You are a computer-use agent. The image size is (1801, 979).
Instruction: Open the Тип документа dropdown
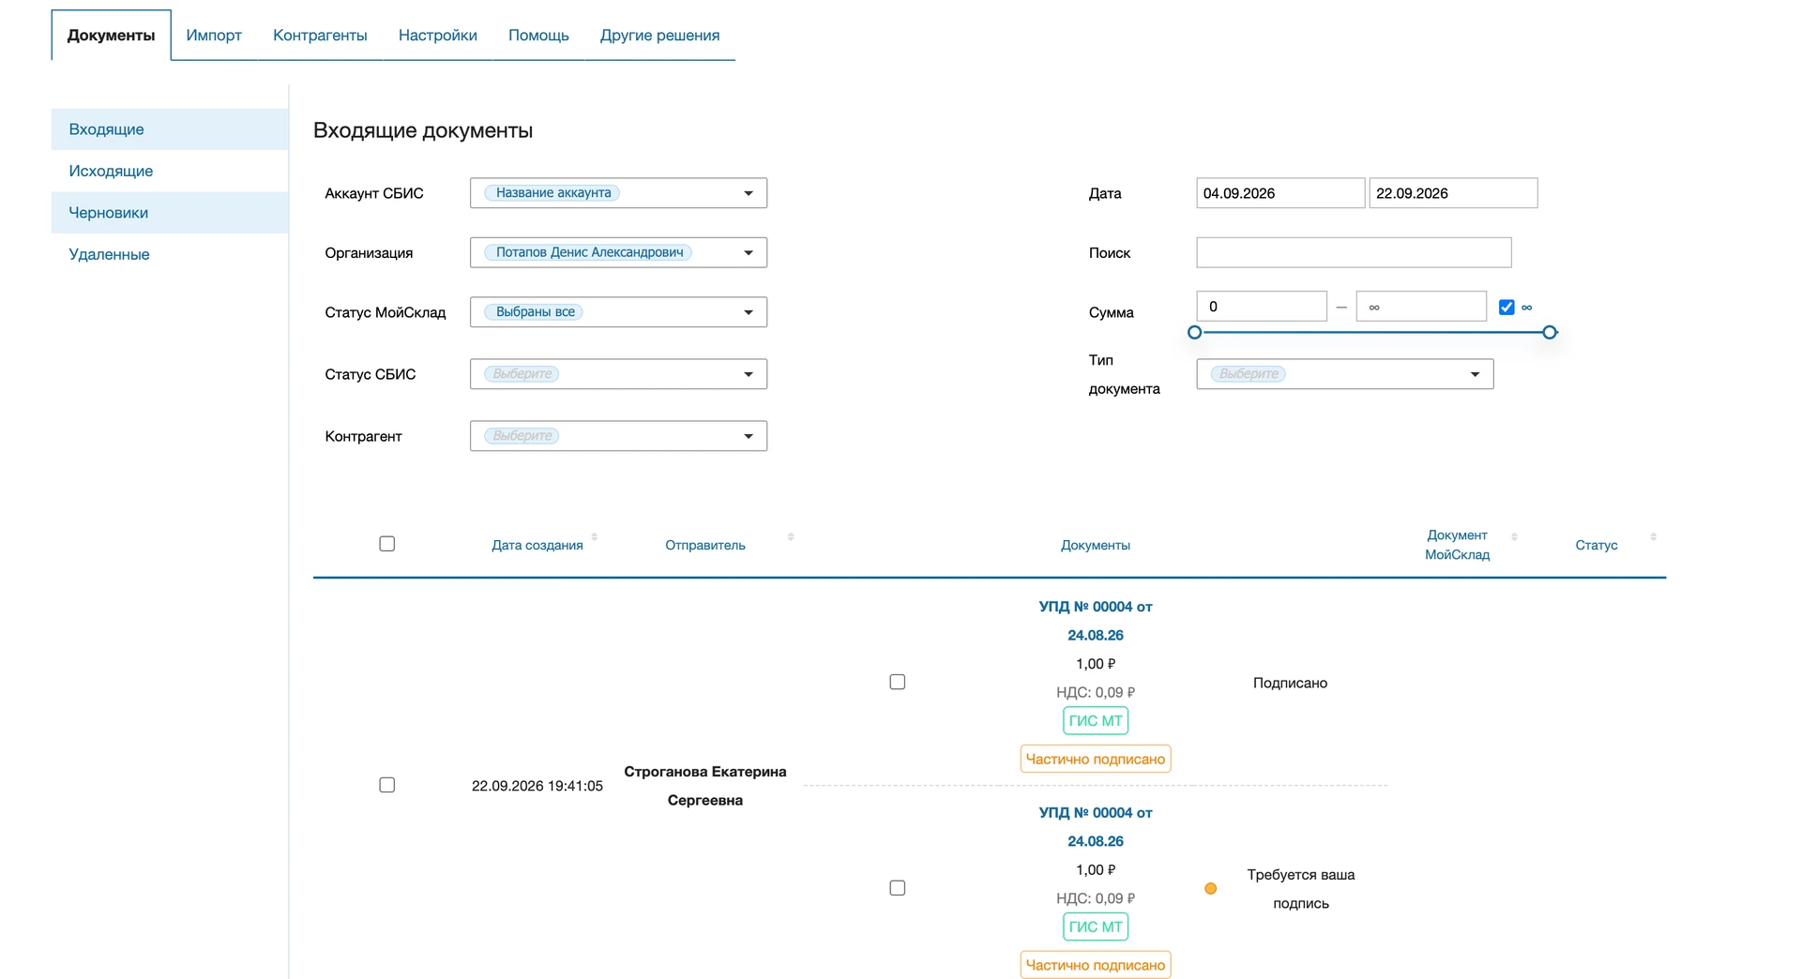pos(1345,374)
